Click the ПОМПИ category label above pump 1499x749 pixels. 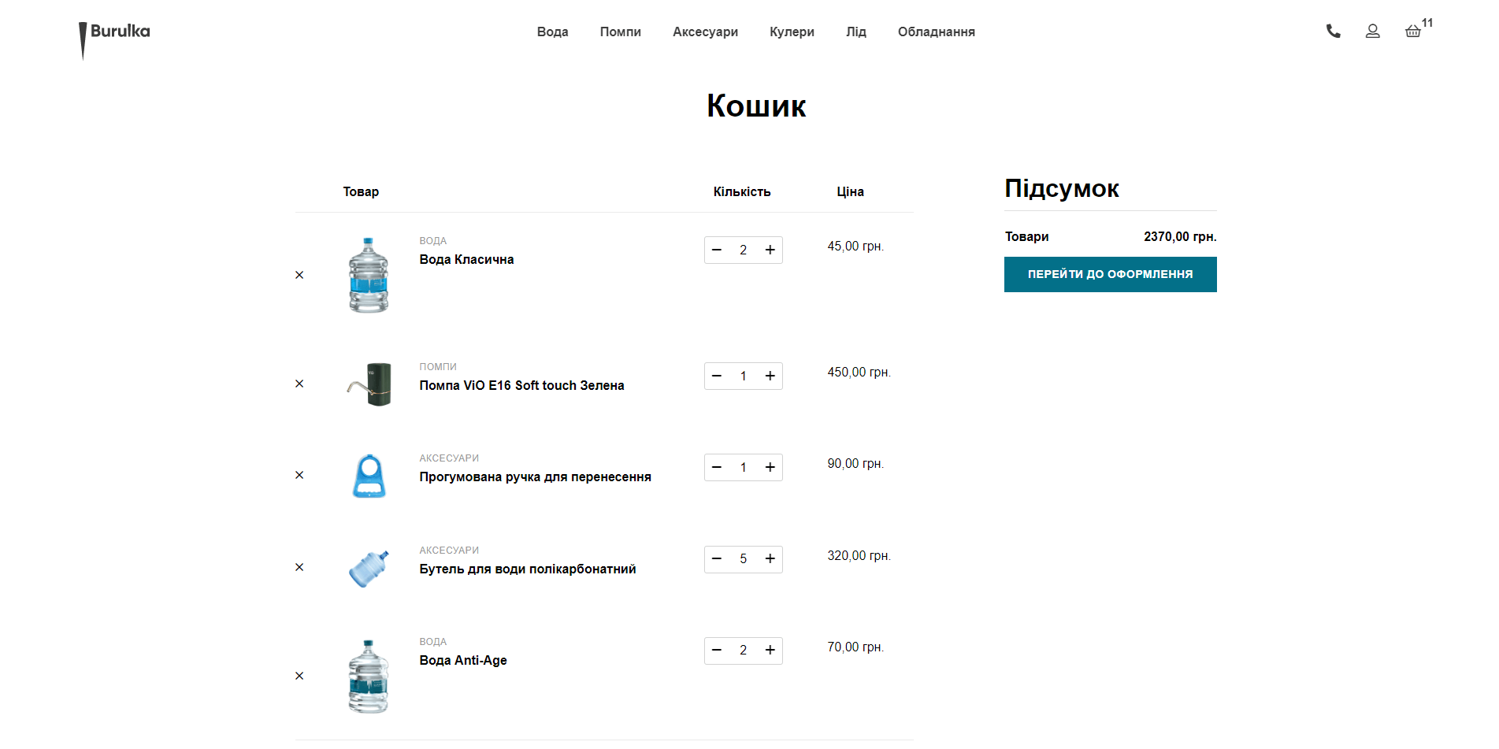[x=438, y=367]
